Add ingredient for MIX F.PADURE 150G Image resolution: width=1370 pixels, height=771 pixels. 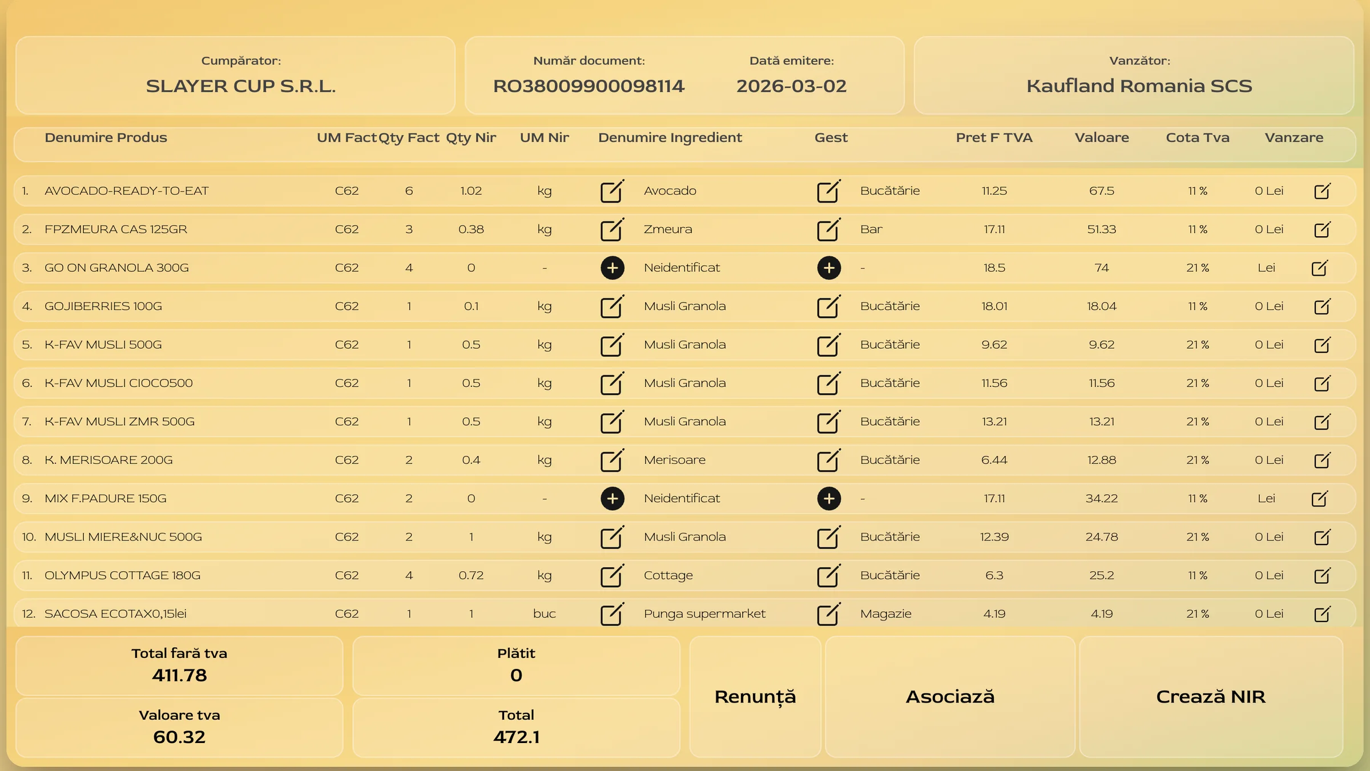click(x=612, y=498)
